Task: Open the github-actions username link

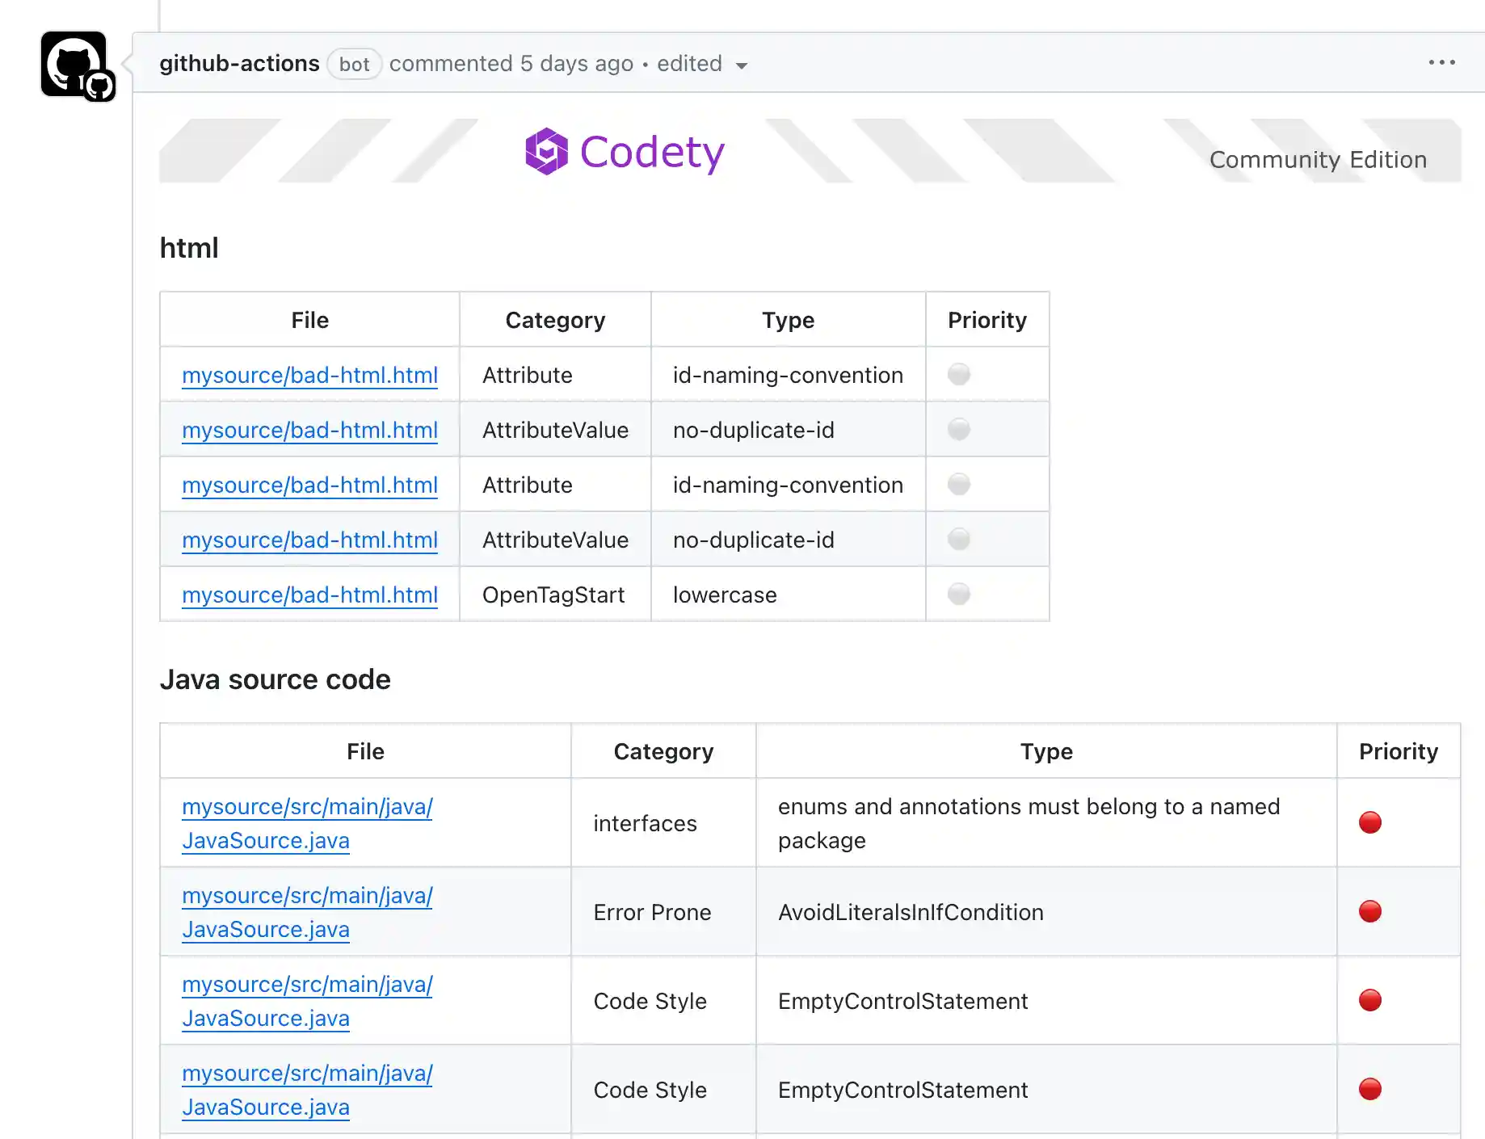Action: 239,63
